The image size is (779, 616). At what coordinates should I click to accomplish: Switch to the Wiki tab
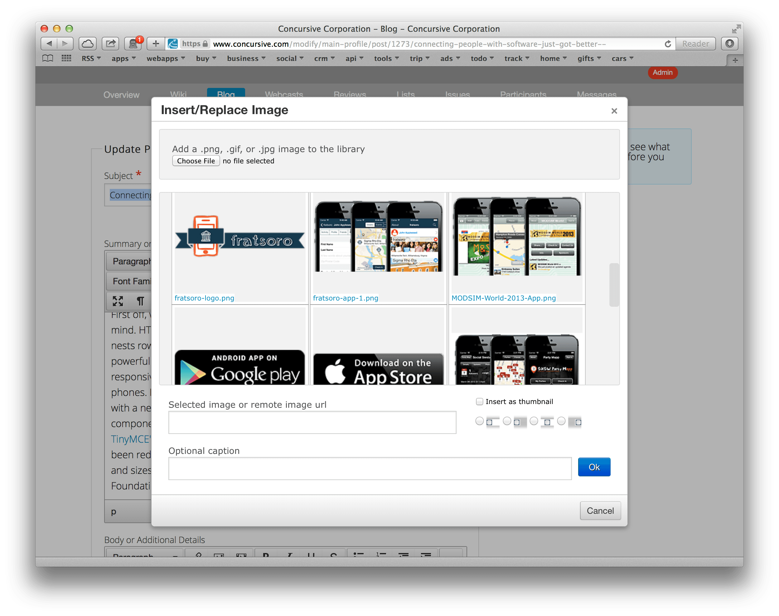click(x=178, y=94)
